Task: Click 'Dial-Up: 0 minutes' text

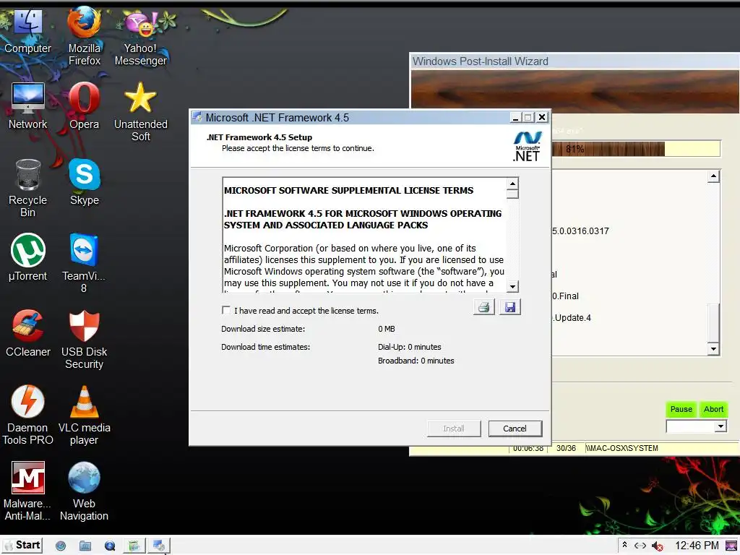Action: tap(409, 347)
